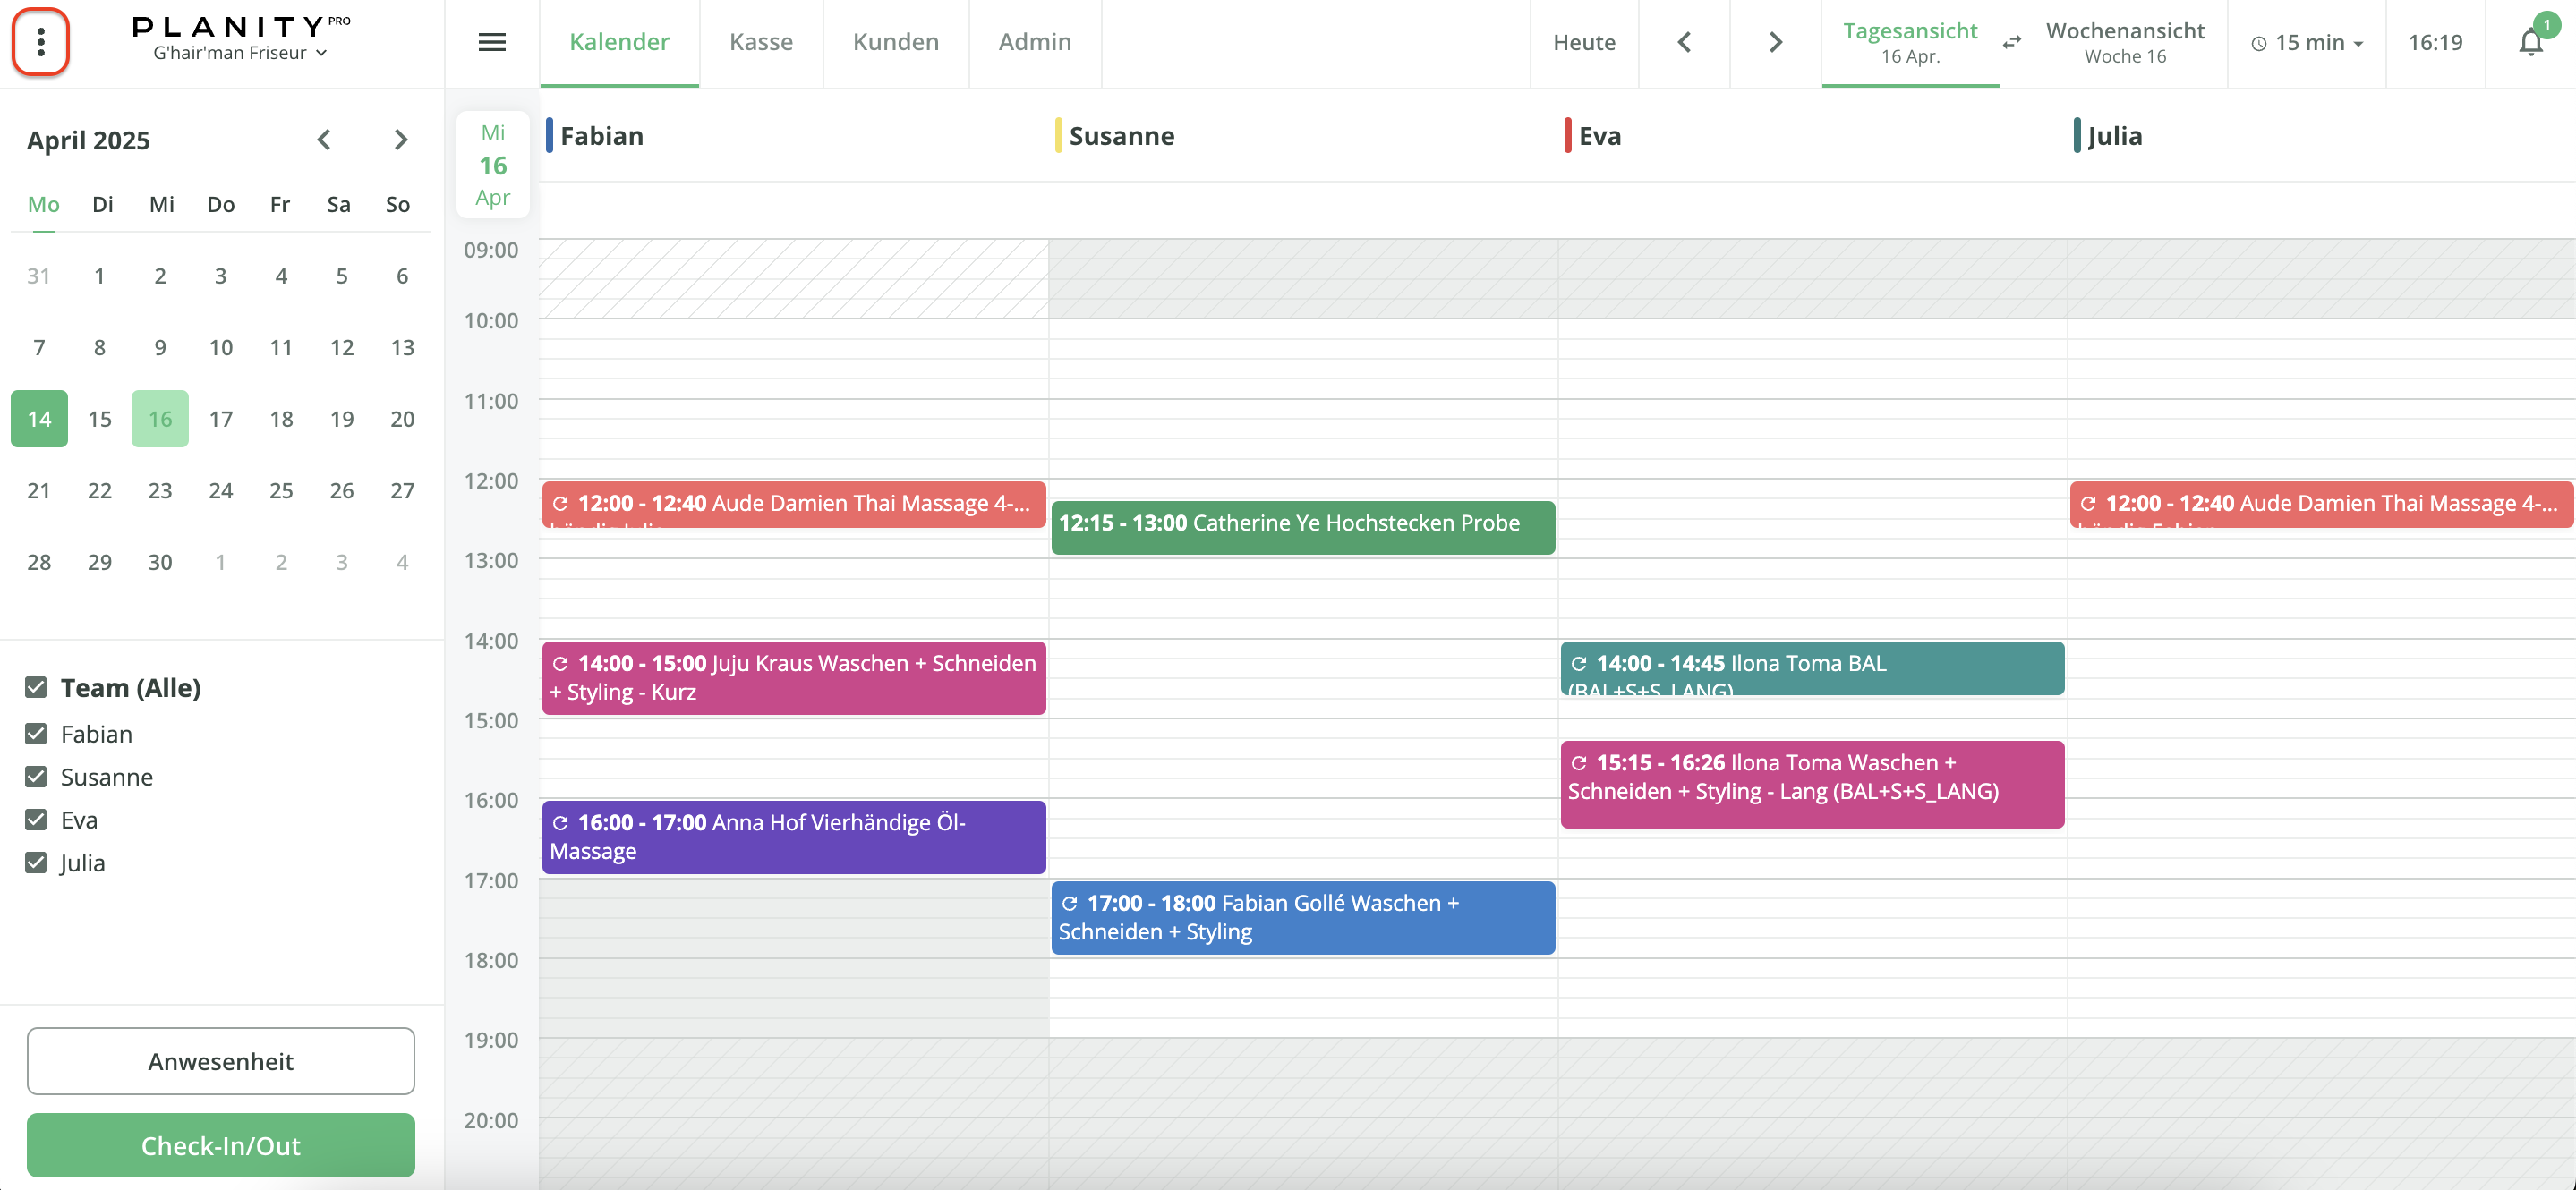The width and height of the screenshot is (2576, 1190).
Task: Click Eva's red color marker
Action: 1567,136
